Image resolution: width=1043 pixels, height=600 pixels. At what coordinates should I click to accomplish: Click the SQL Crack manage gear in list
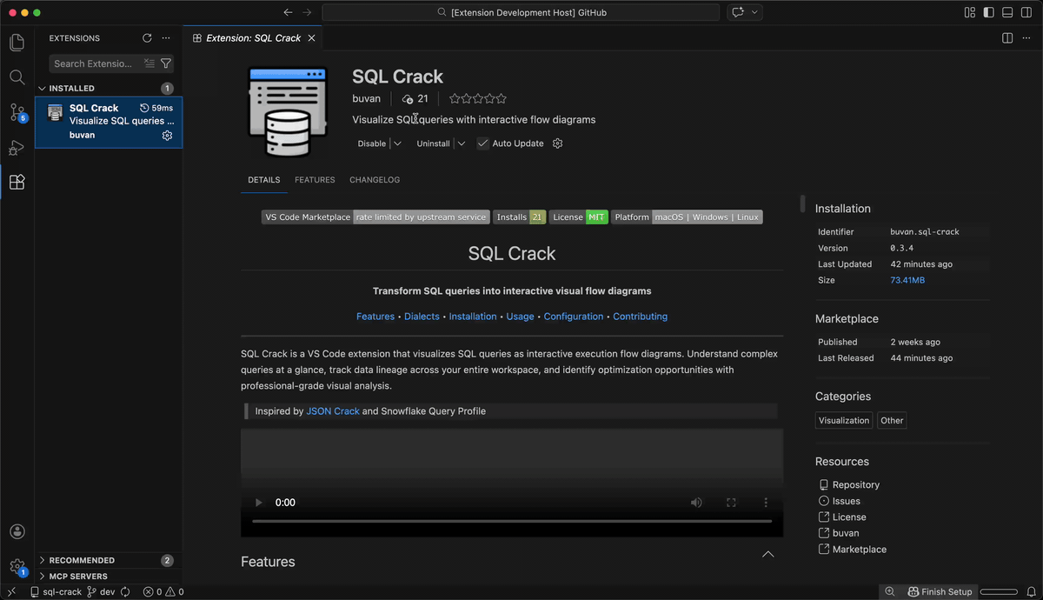coord(168,136)
